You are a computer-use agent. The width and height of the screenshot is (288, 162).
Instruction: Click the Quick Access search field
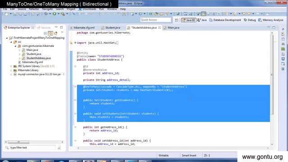click(x=156, y=20)
